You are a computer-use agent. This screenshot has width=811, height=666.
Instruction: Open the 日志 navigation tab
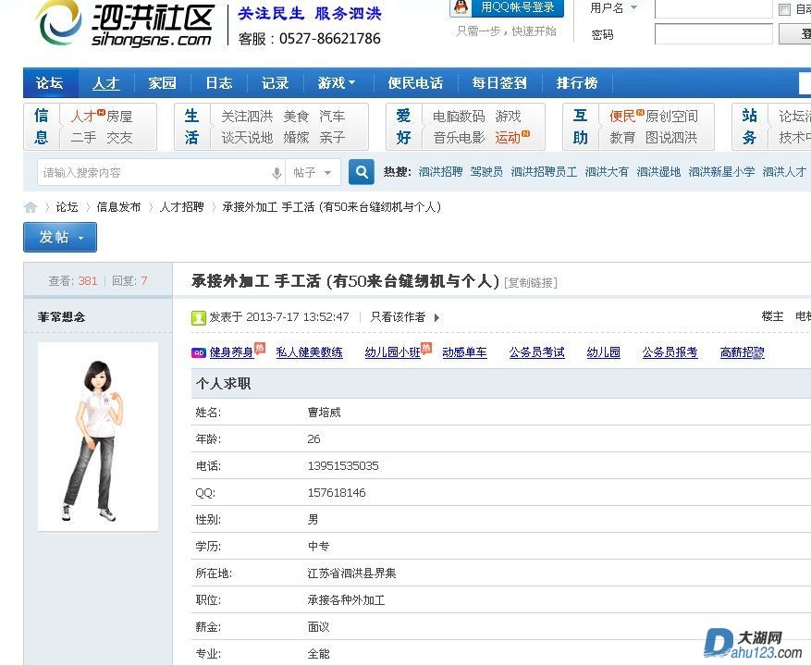(219, 83)
